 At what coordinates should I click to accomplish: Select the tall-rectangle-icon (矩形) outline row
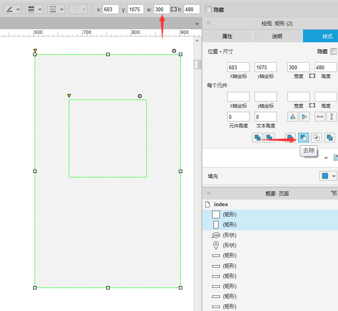(x=270, y=225)
